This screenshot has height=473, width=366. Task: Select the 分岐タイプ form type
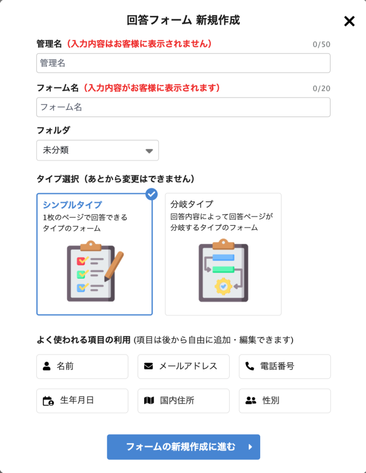[223, 254]
